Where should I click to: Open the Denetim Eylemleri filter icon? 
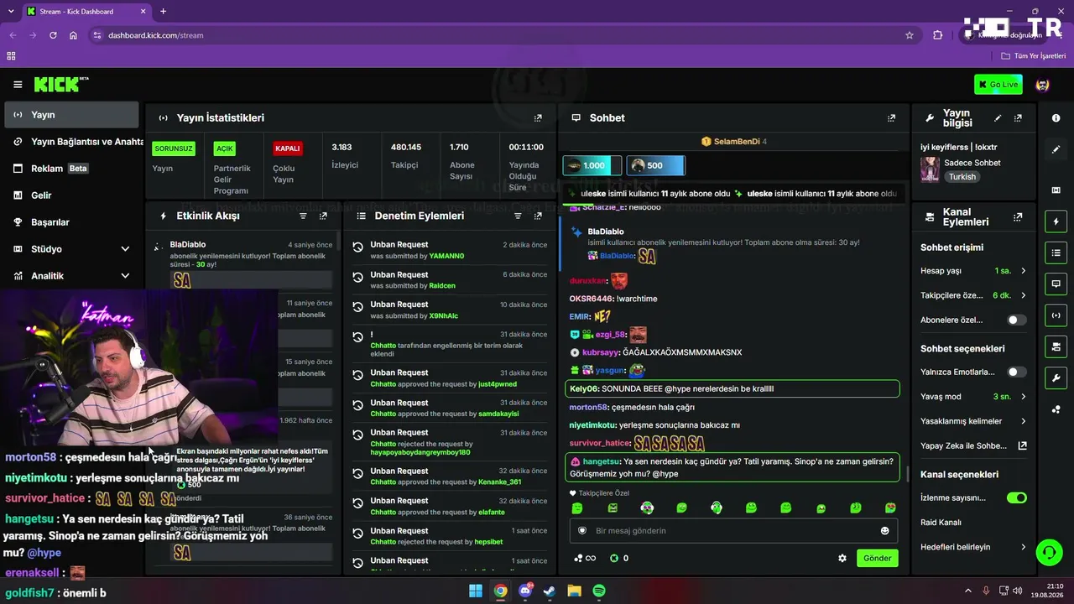tap(518, 216)
